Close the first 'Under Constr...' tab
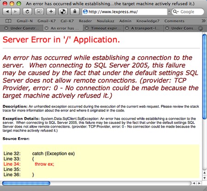Viewport: 207px width, 191px height. 6,29
